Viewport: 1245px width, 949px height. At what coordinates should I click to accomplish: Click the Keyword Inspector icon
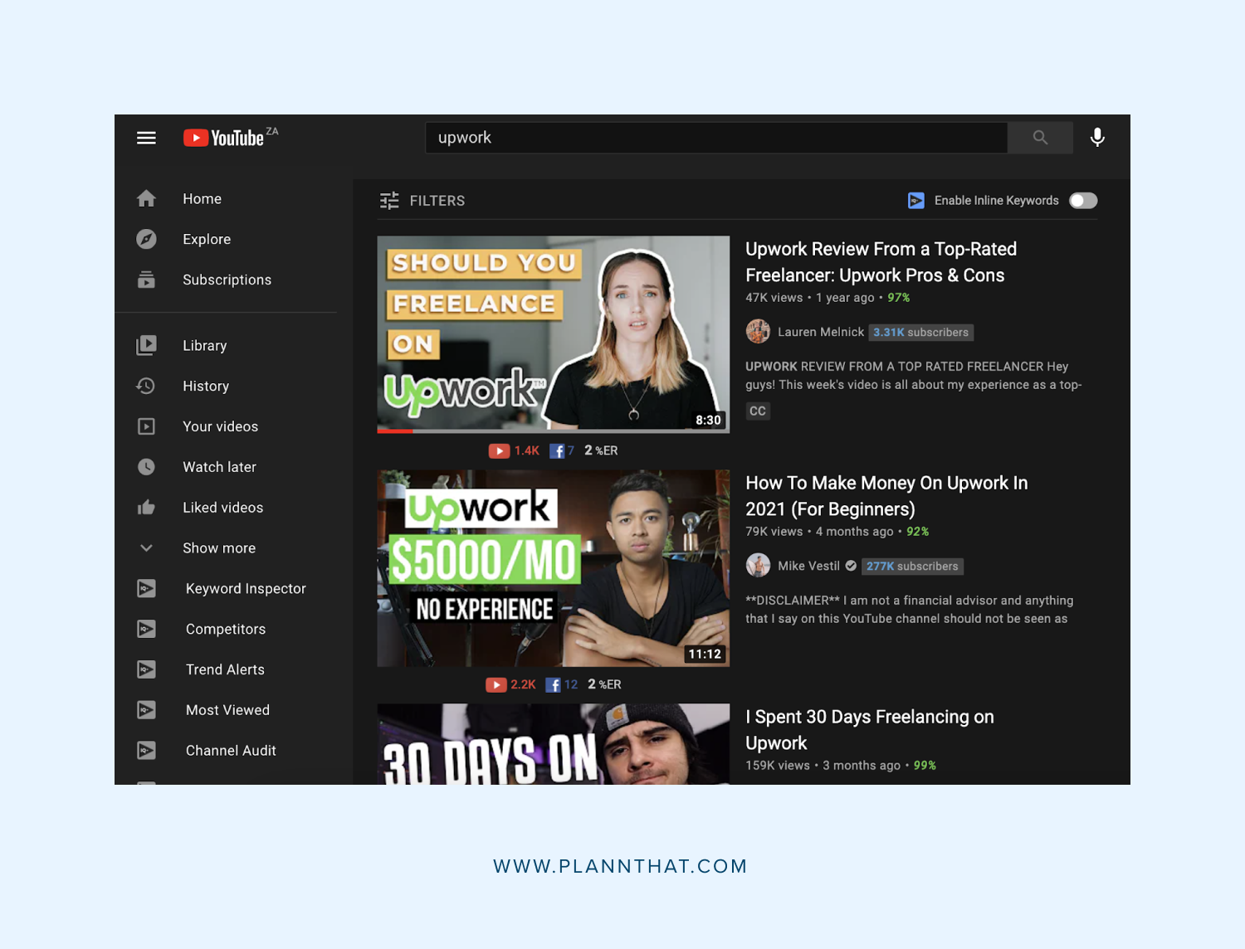point(146,588)
